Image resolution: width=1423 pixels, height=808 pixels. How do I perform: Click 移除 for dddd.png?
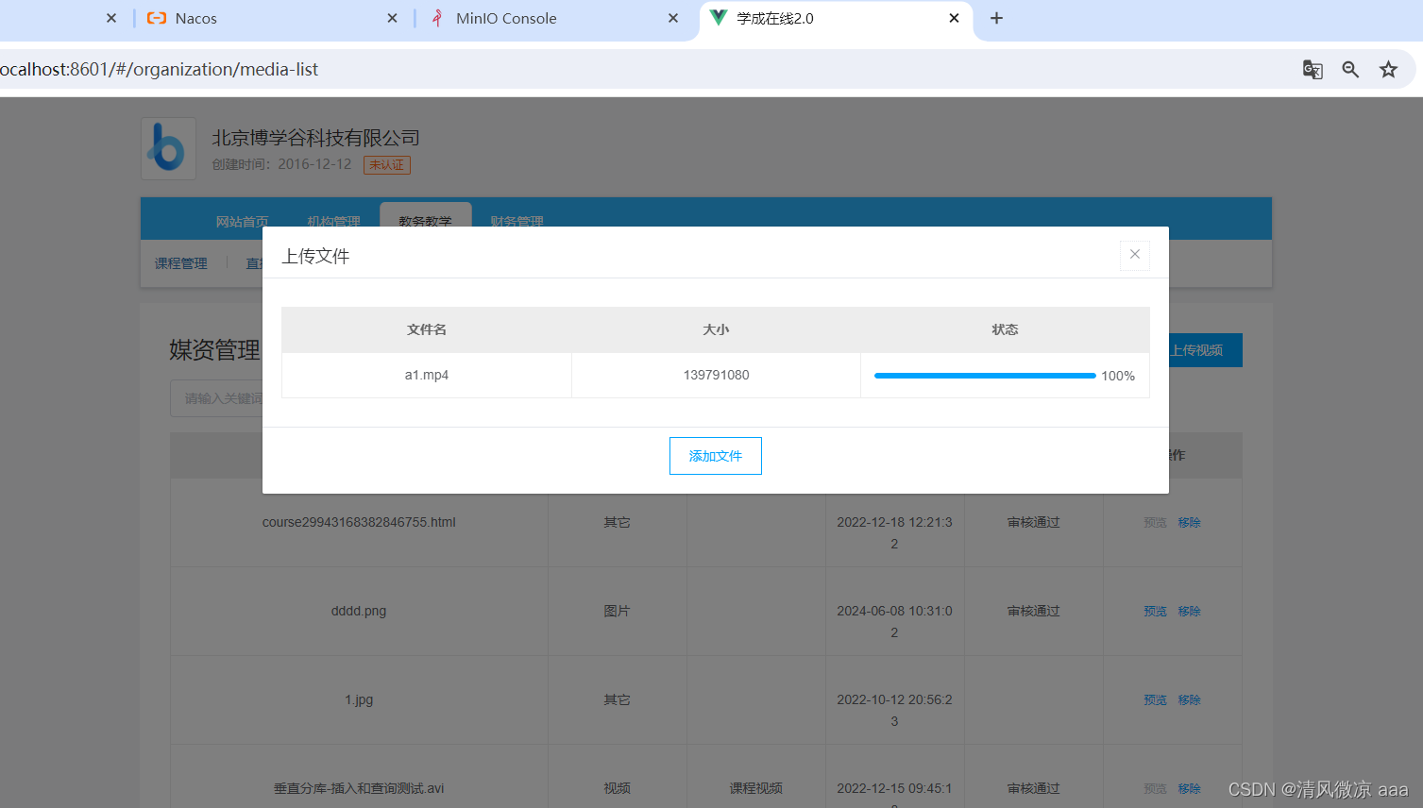point(1189,611)
